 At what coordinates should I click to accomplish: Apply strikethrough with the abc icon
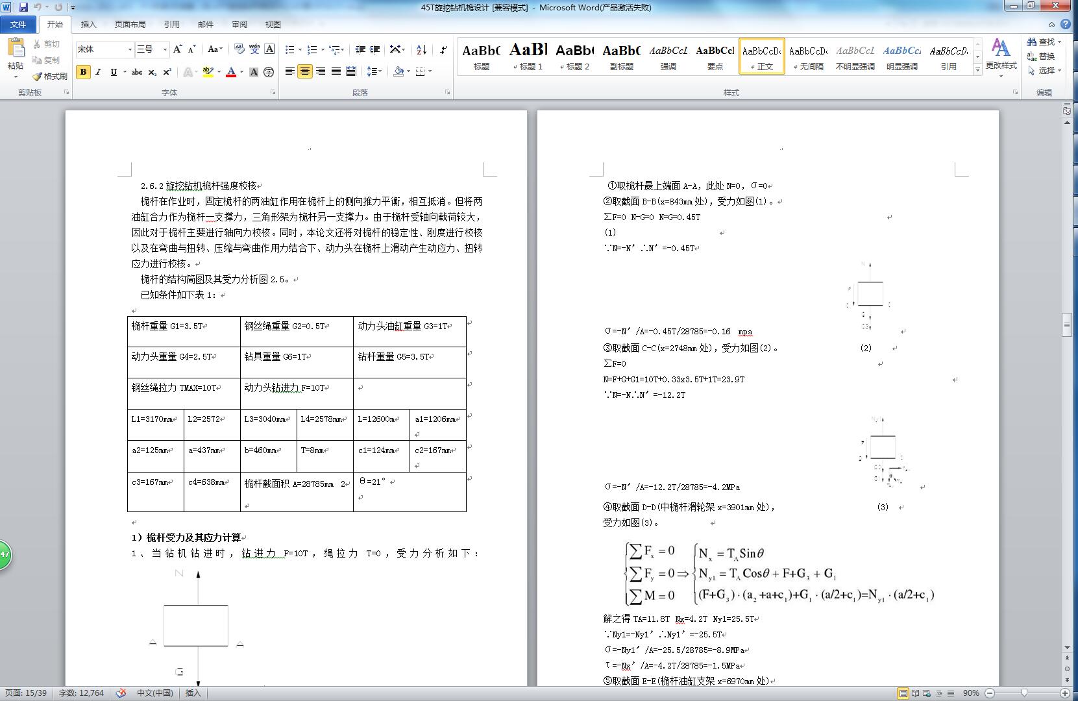pos(137,72)
